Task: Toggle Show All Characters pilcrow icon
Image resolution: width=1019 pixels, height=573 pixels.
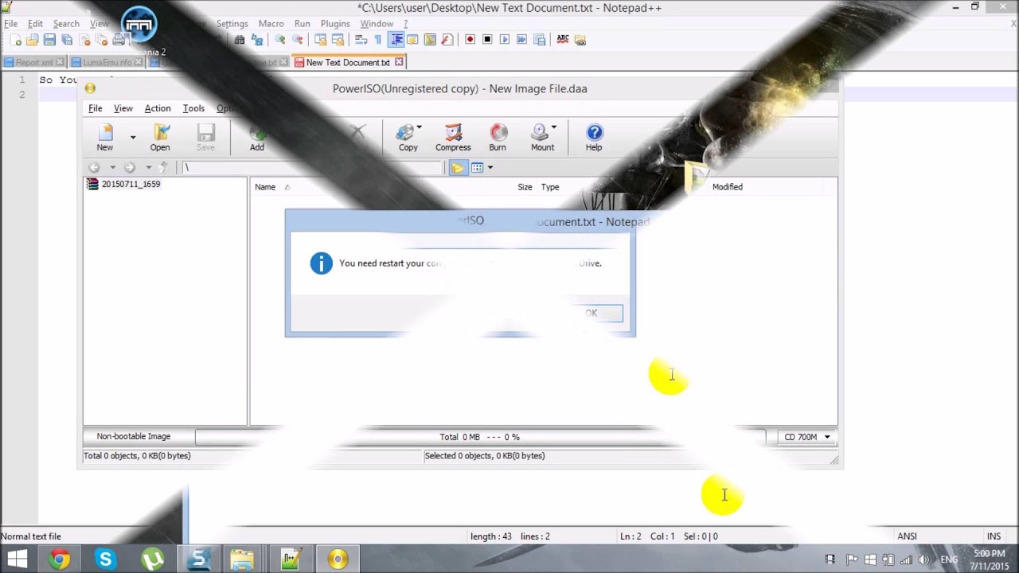Action: (x=378, y=40)
